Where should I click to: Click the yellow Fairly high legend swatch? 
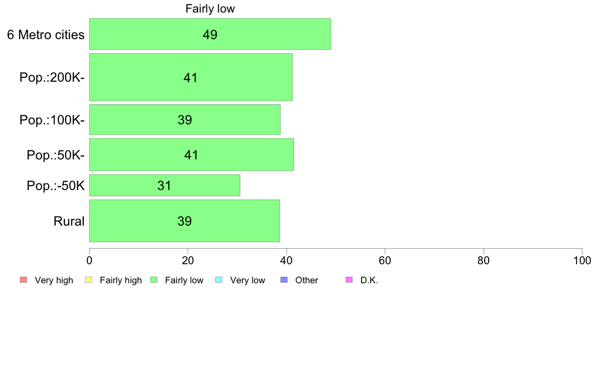(x=89, y=280)
